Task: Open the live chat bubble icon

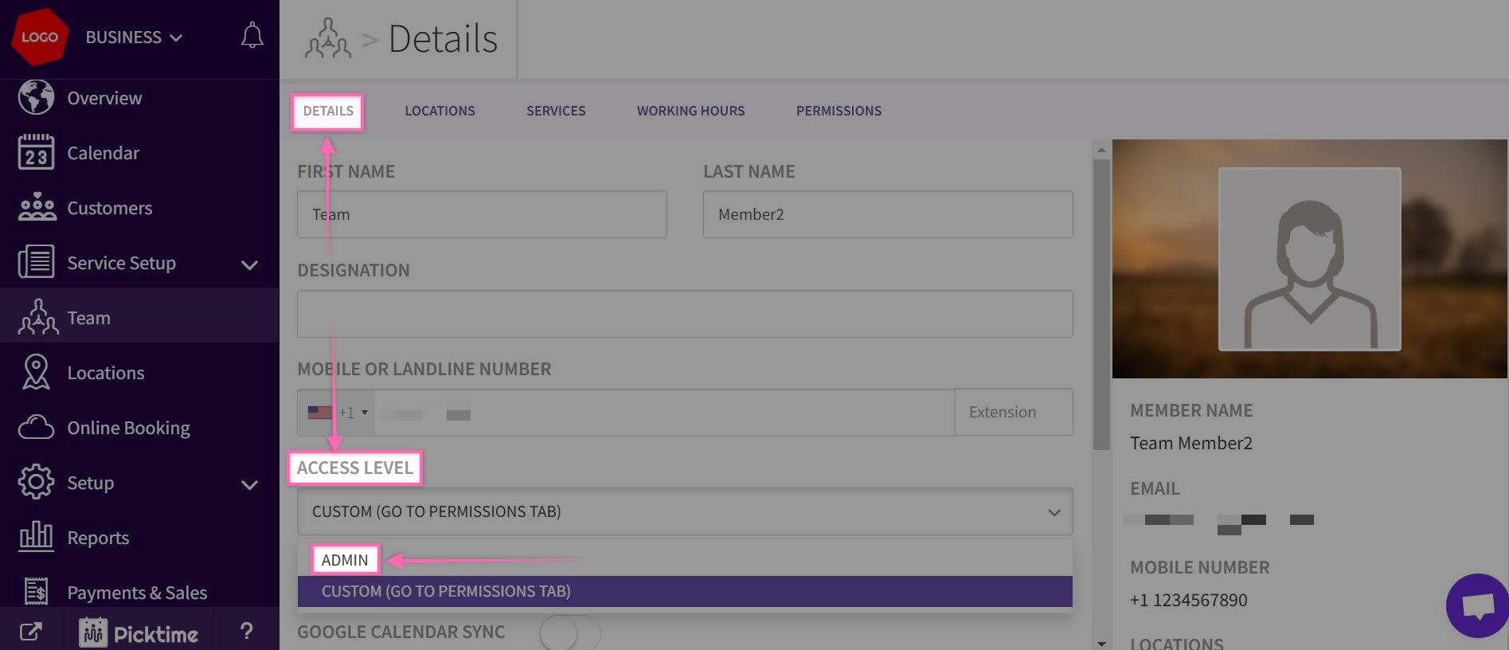Action: (1477, 606)
